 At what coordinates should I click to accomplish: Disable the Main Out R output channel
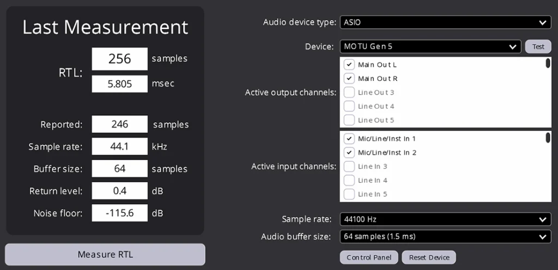coord(349,79)
